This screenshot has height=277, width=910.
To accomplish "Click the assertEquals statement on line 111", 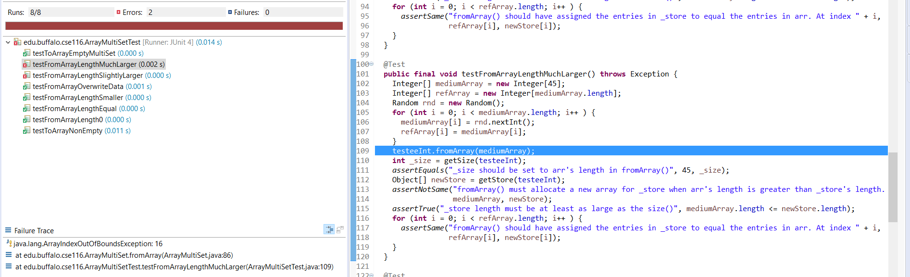I will click(x=561, y=170).
